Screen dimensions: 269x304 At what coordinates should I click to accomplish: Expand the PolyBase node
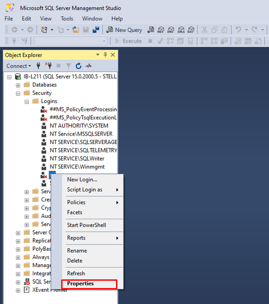18,250
